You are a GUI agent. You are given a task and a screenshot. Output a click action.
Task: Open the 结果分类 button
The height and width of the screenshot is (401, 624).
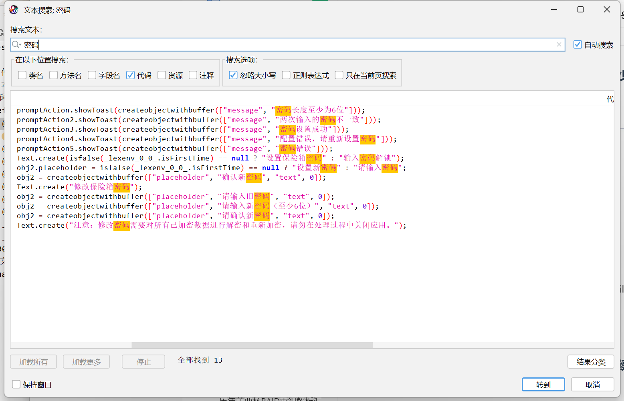pyautogui.click(x=591, y=362)
